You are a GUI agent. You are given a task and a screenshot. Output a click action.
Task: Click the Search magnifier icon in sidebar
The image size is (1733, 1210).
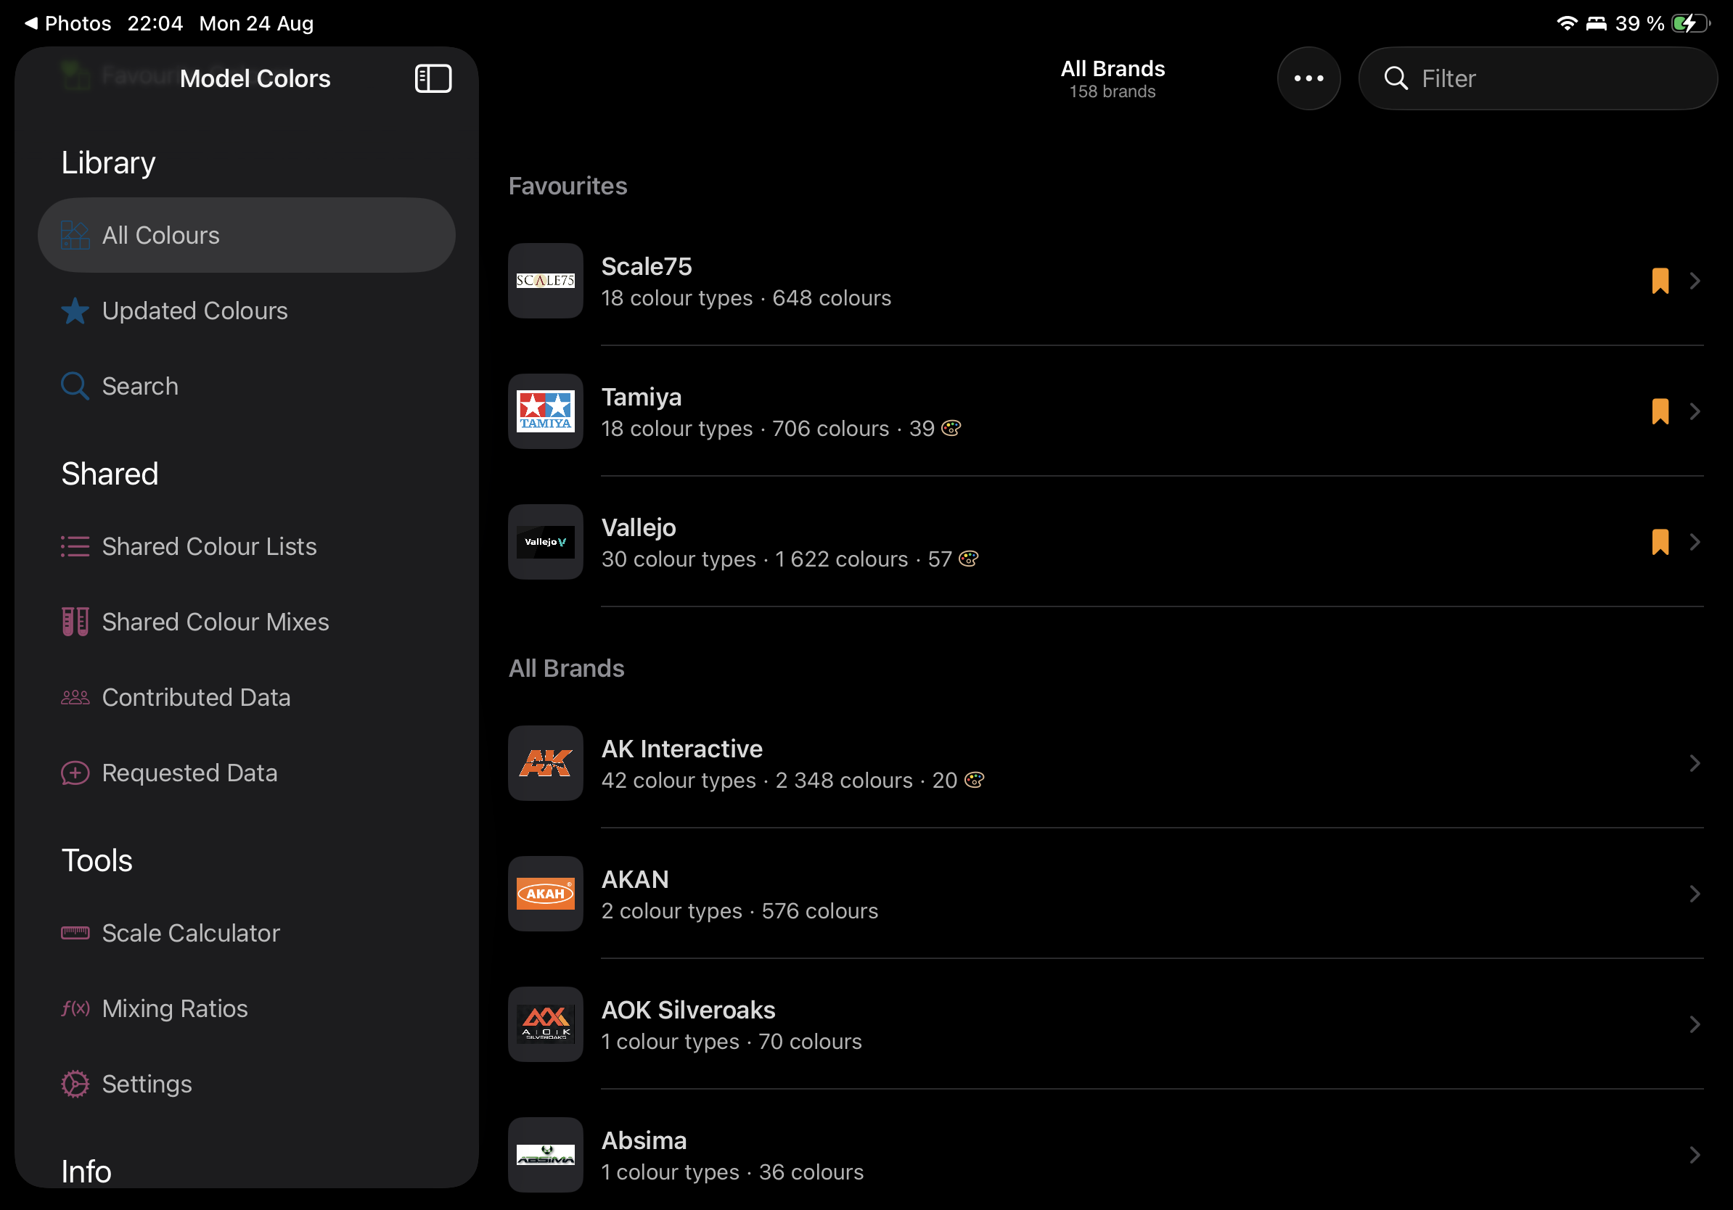75,386
